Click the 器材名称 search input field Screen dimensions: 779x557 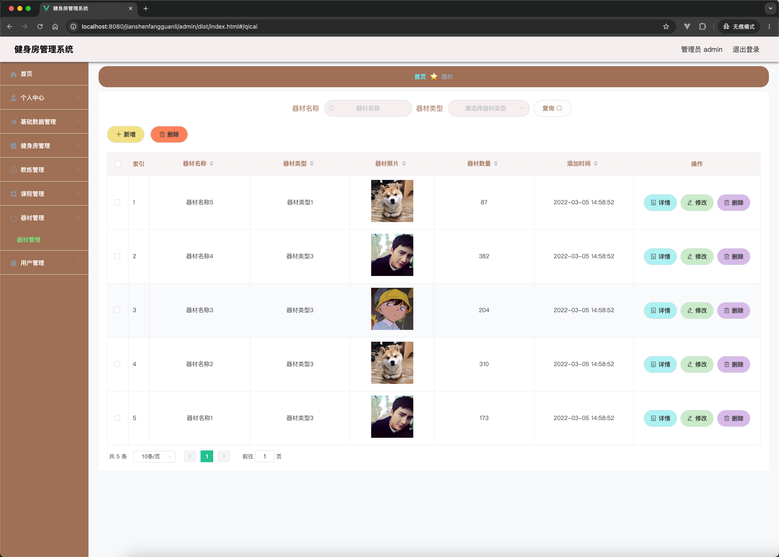(x=368, y=108)
